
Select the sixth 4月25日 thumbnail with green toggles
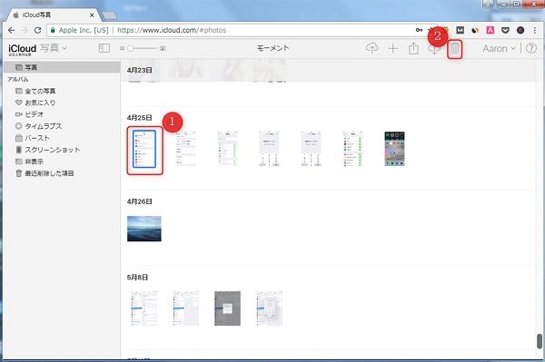[352, 149]
